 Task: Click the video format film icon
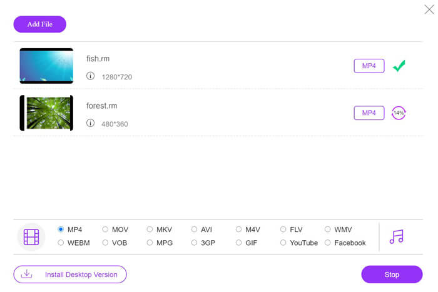(31, 236)
